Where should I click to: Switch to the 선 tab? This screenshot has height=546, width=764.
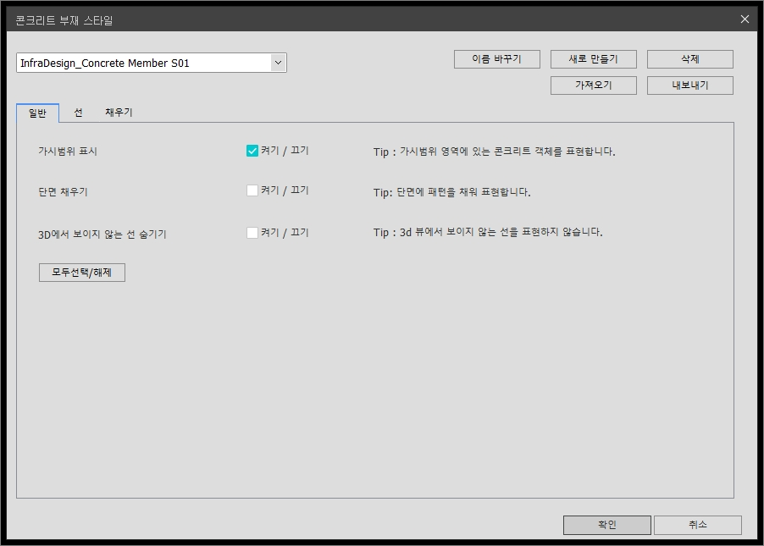pyautogui.click(x=78, y=113)
